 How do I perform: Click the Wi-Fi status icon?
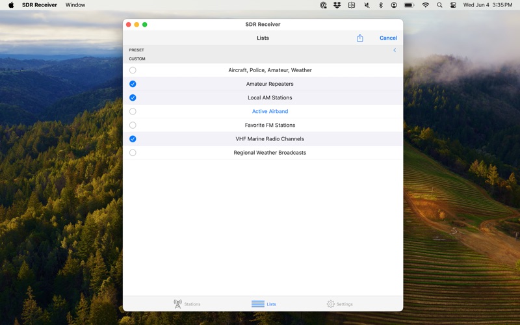click(x=426, y=5)
